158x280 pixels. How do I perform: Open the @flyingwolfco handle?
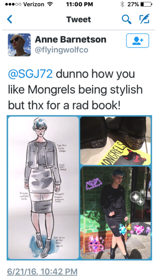click(x=62, y=50)
